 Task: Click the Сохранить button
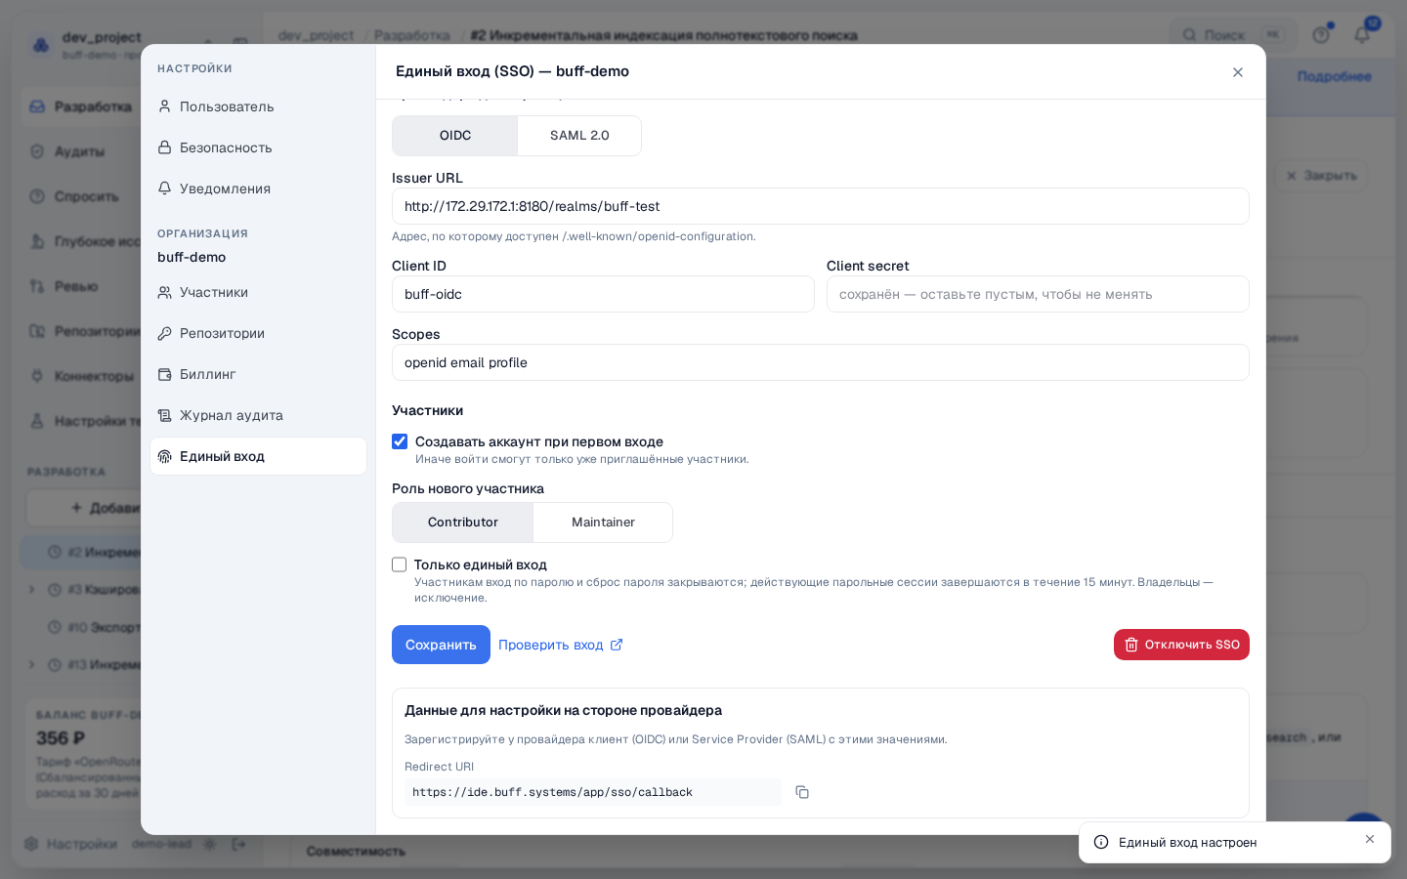coord(441,645)
